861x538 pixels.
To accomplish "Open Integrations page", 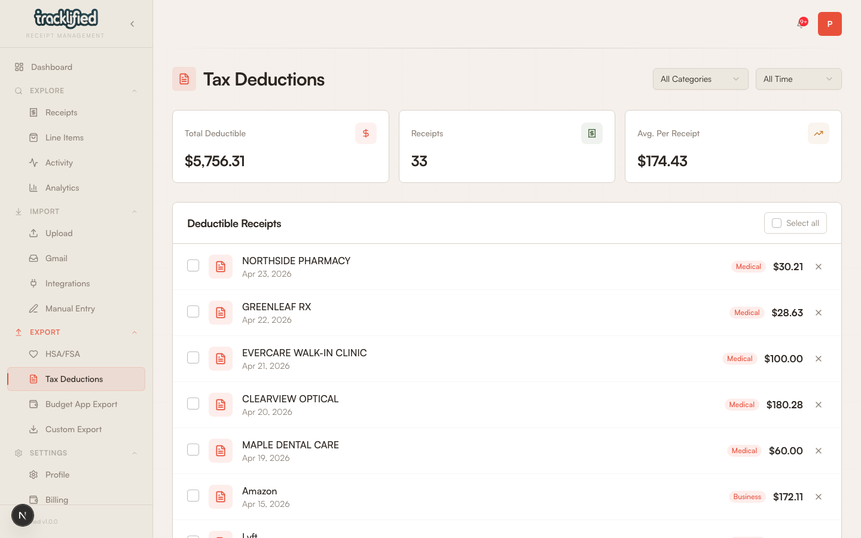I will pos(76,283).
